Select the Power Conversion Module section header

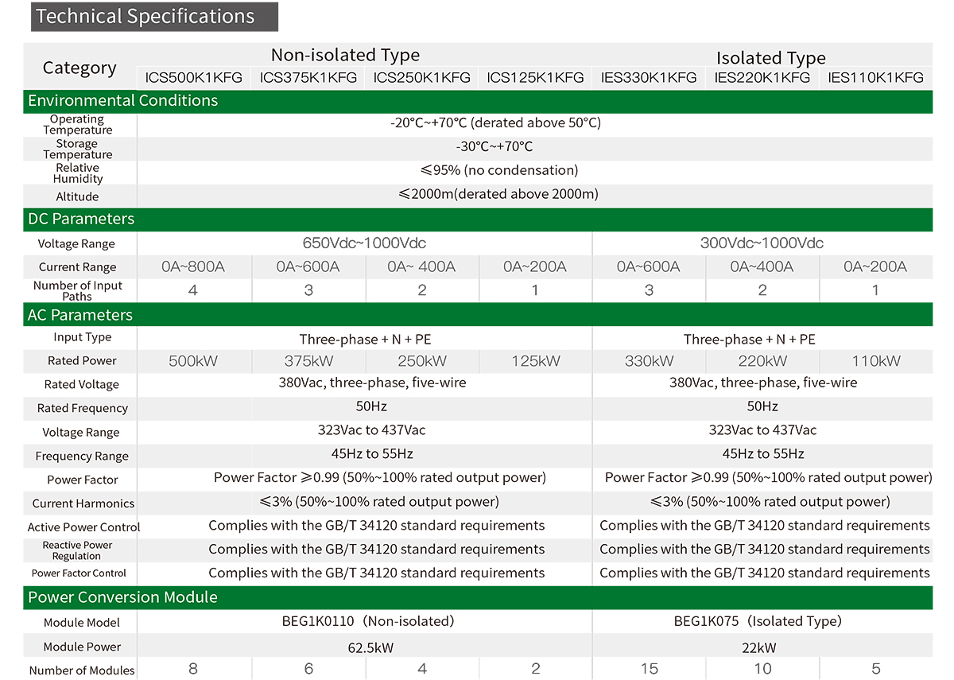[x=122, y=597]
